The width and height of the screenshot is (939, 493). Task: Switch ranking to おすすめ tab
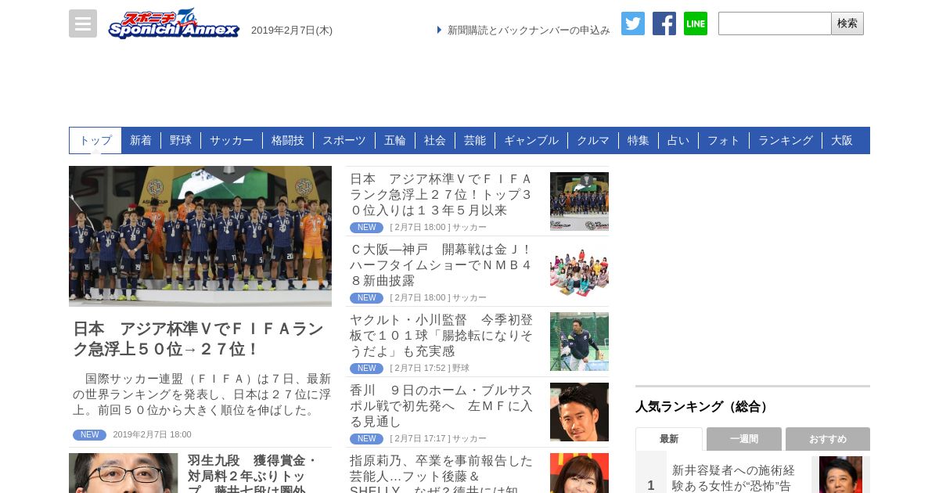pos(828,439)
